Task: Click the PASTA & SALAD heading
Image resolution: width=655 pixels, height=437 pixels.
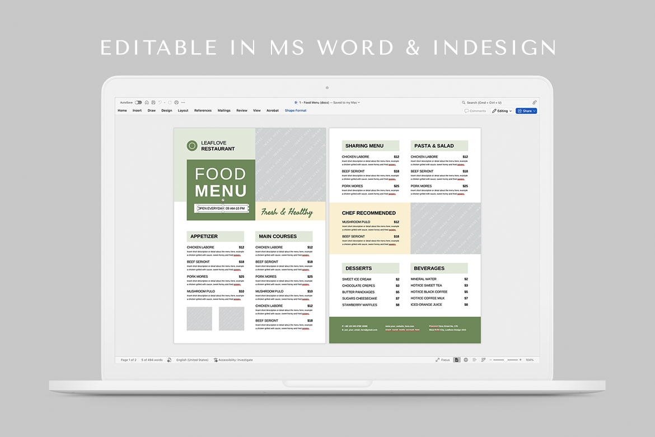Action: (434, 146)
